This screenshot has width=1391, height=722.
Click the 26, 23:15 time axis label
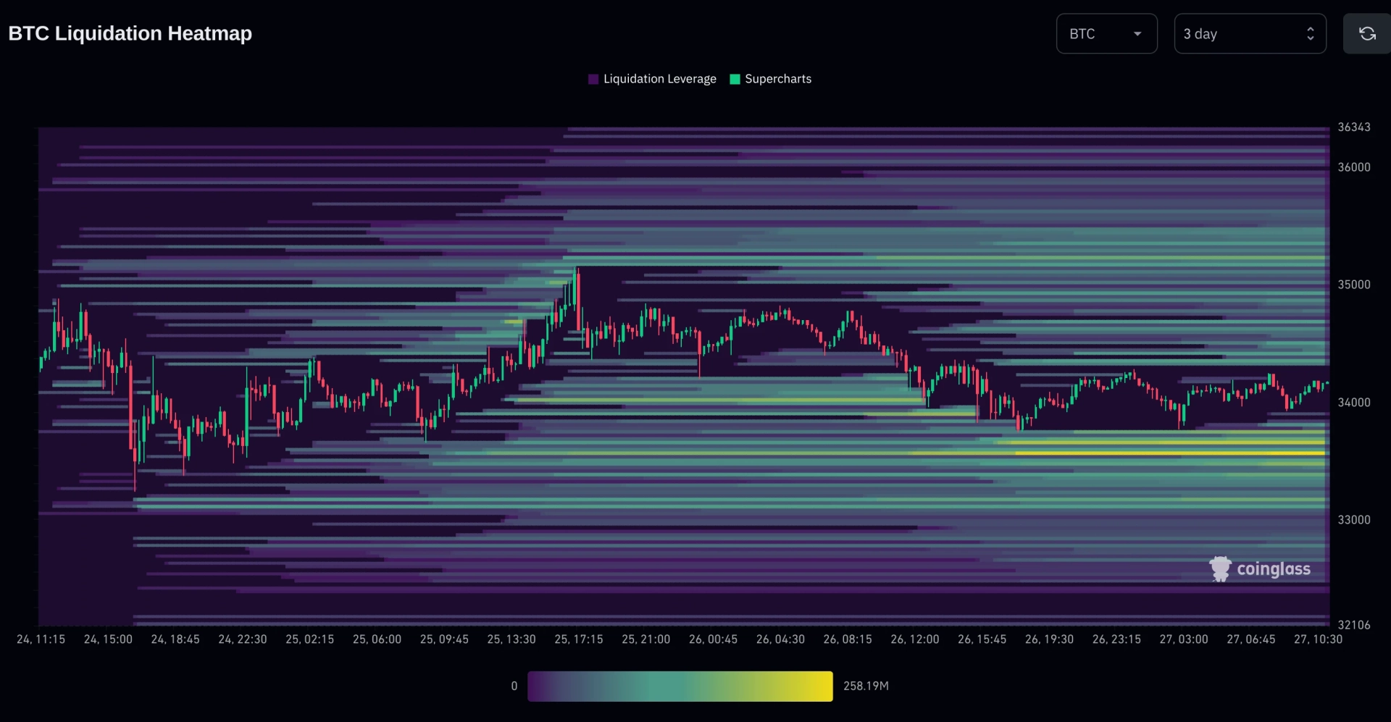(x=1116, y=639)
